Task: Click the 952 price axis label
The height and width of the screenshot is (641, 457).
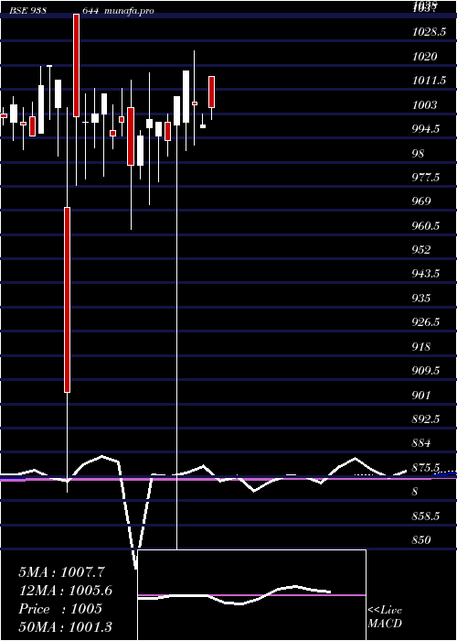Action: [x=421, y=250]
